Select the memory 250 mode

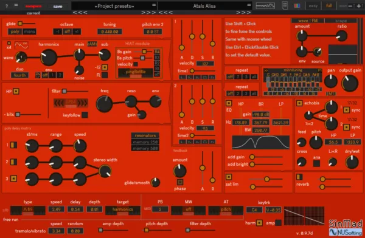coord(145,142)
